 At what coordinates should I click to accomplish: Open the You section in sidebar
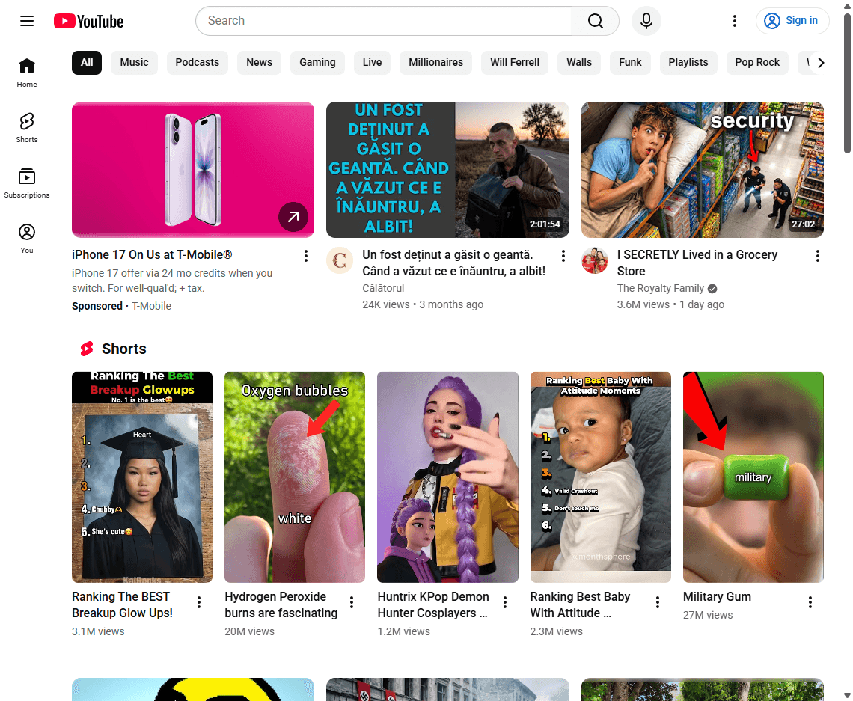tap(27, 239)
